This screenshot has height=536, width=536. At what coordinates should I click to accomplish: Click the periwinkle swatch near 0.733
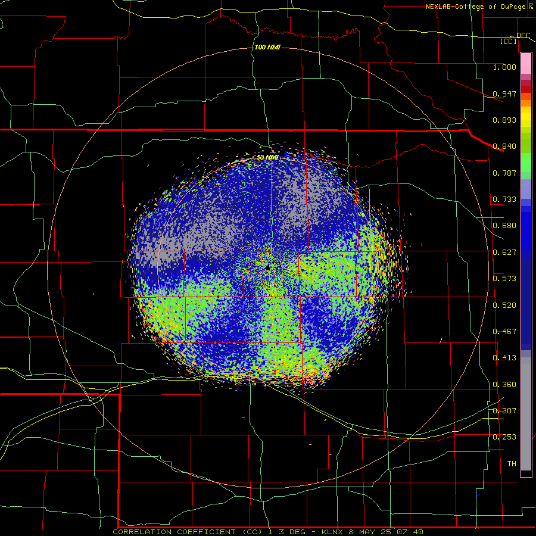[x=526, y=189]
